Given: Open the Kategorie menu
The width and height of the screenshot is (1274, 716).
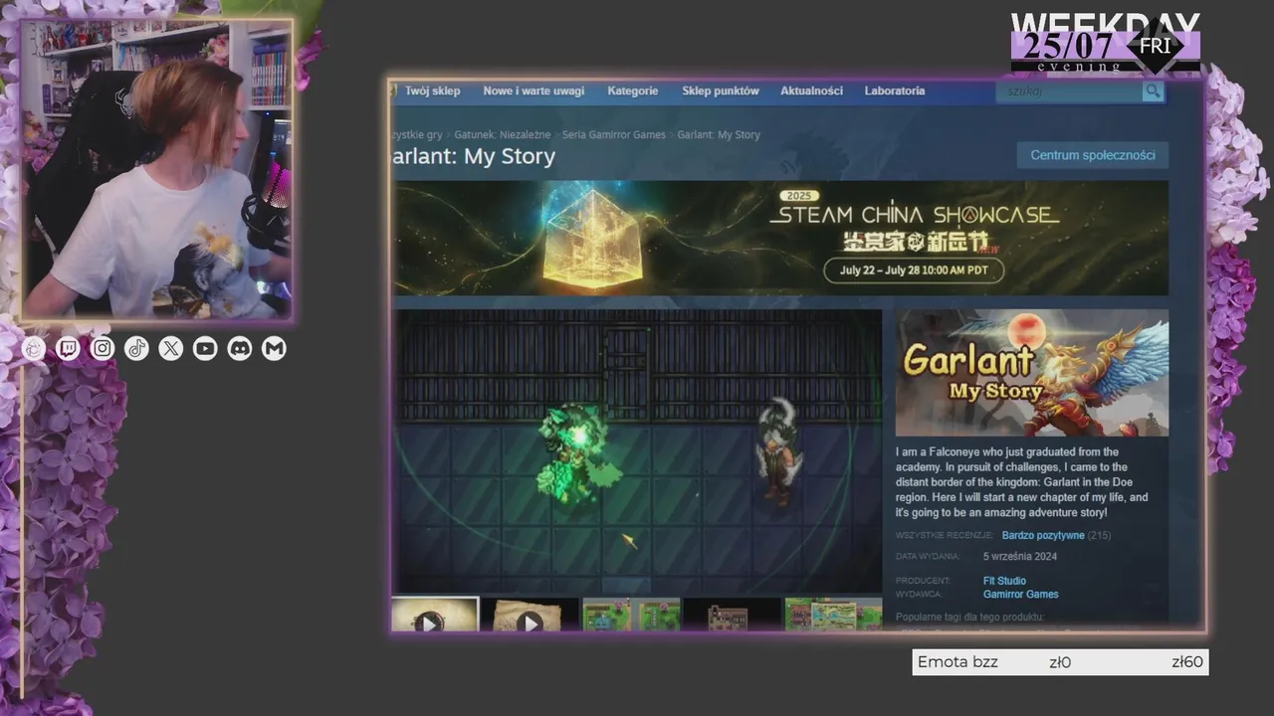Looking at the screenshot, I should coord(633,90).
